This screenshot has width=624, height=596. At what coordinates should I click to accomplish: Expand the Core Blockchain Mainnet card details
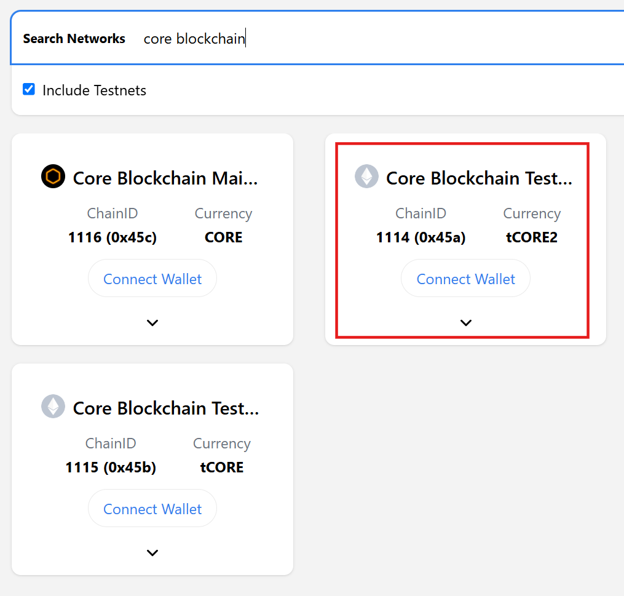(152, 322)
